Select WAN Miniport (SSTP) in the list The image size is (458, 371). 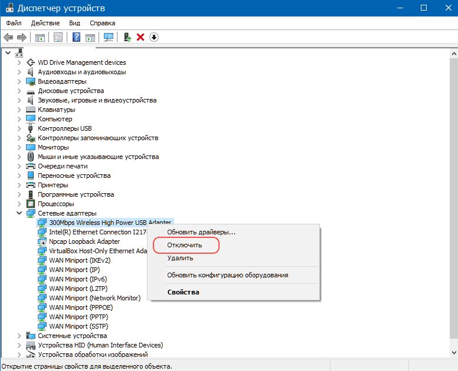(x=78, y=326)
